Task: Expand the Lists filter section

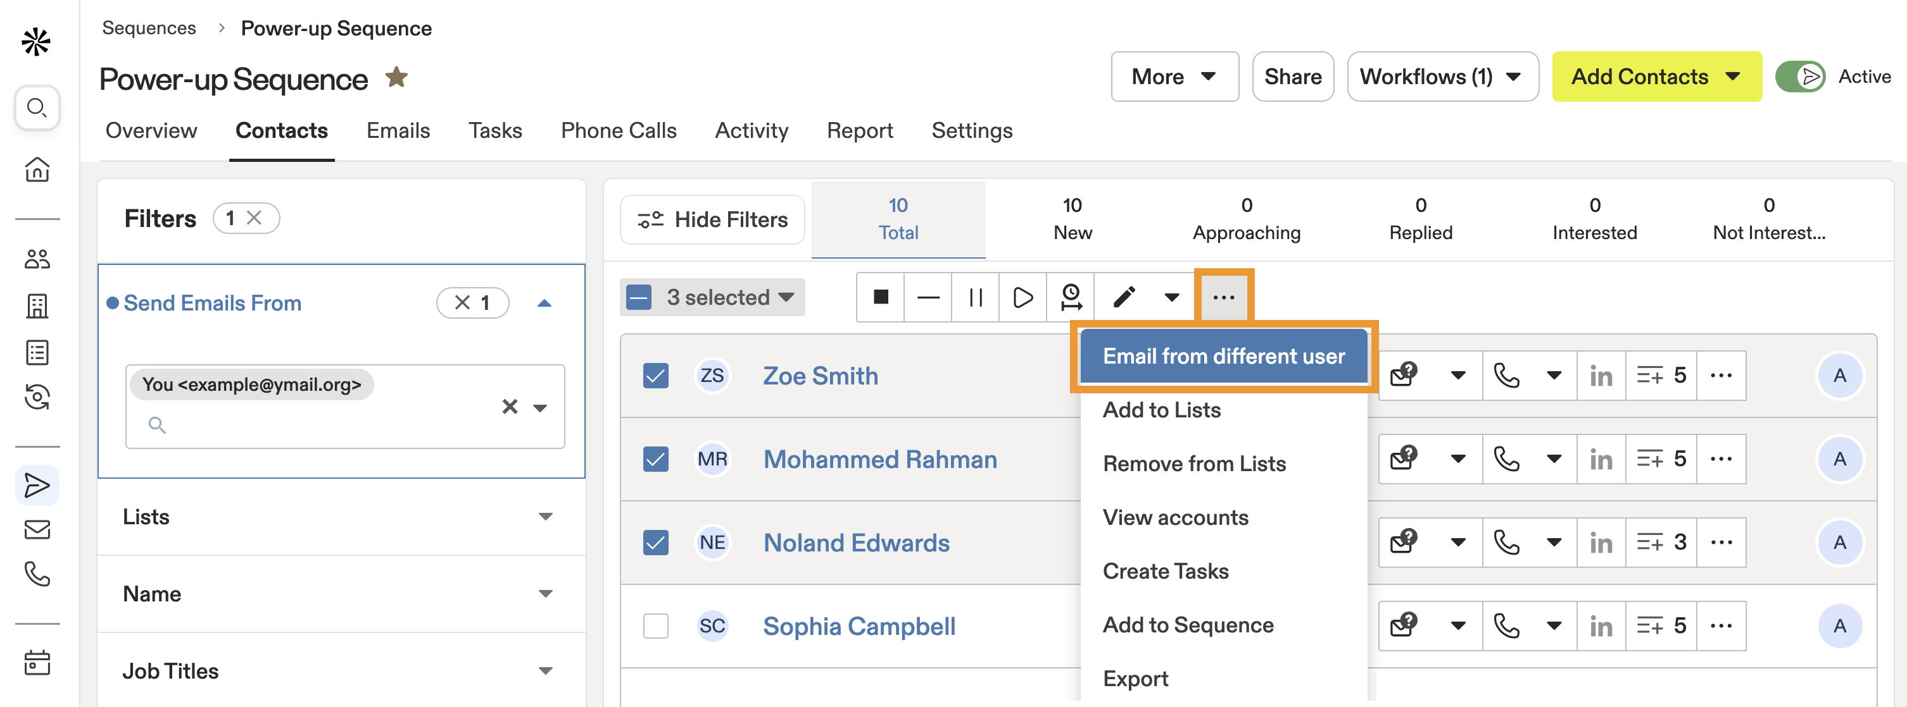Action: (x=546, y=516)
